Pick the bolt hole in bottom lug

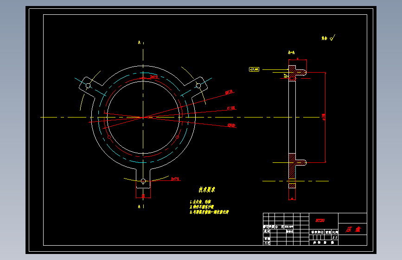143,181
